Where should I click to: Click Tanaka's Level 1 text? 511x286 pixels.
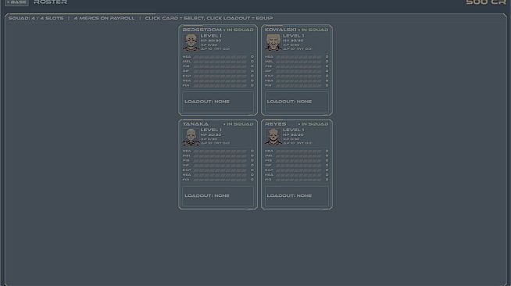pos(211,130)
